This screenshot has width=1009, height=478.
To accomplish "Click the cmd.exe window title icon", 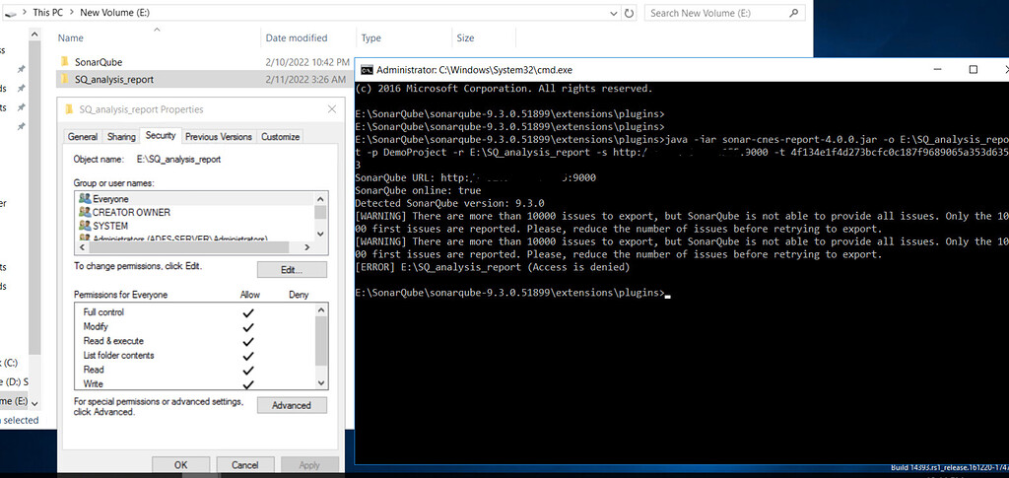I will point(366,69).
